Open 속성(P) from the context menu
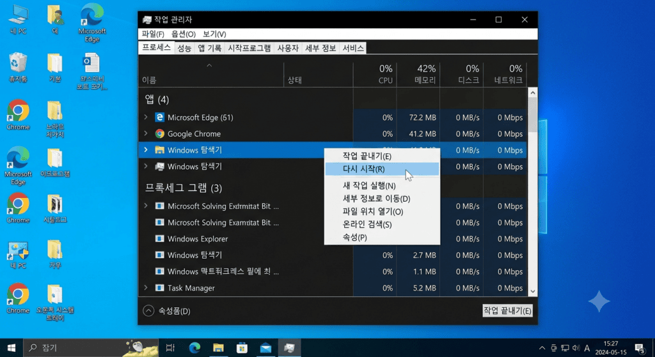 [x=382, y=238]
